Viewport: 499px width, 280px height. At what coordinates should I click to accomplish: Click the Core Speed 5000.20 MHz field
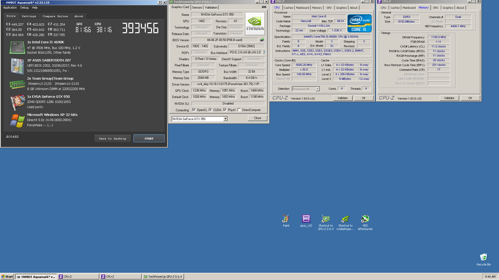tap(304, 65)
